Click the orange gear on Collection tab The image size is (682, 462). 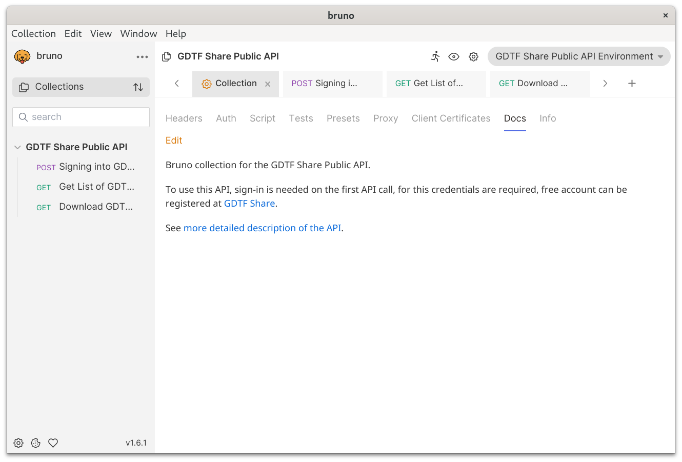[207, 84]
